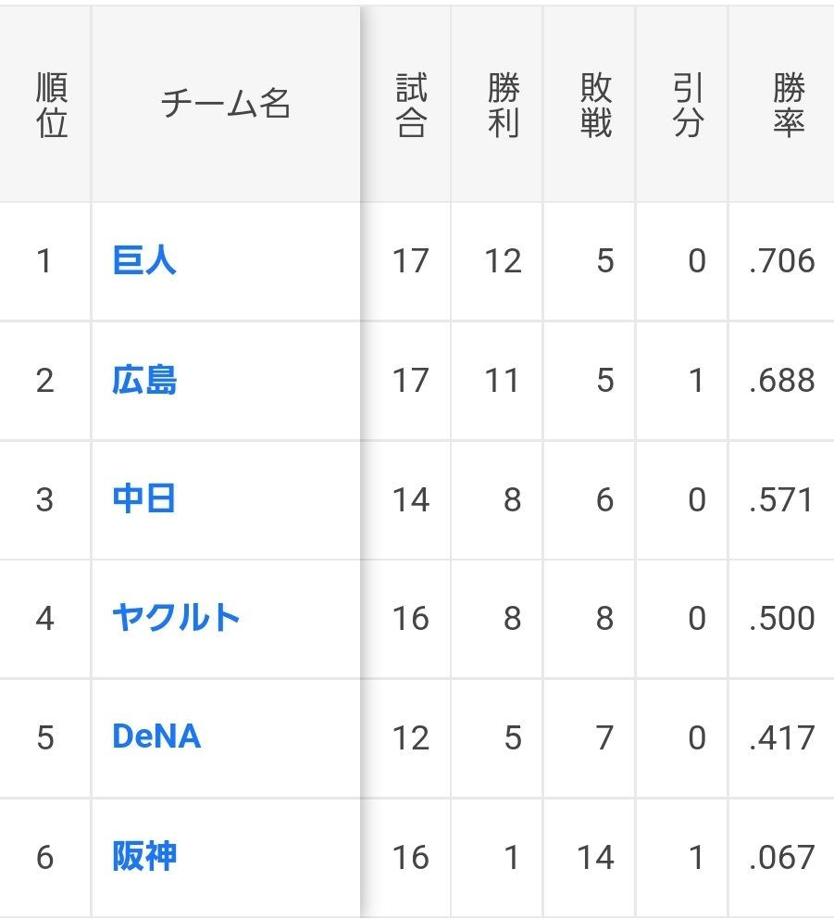
Task: Open the 阪神 team link
Action: pyautogui.click(x=144, y=856)
